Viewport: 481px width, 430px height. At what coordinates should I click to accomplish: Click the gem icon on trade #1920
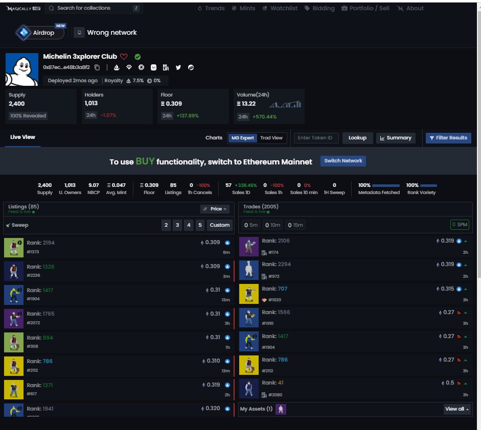[264, 300]
